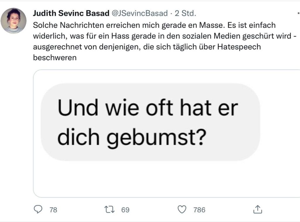Click the word "beschweren" ending the tweet
Viewport: 300px width, 222px height.
(55, 58)
